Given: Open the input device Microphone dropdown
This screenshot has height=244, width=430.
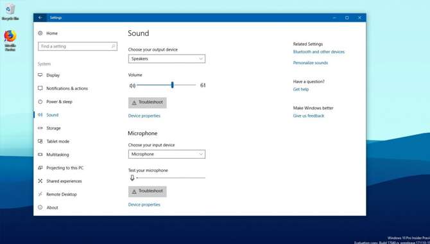Looking at the screenshot, I should click(167, 154).
